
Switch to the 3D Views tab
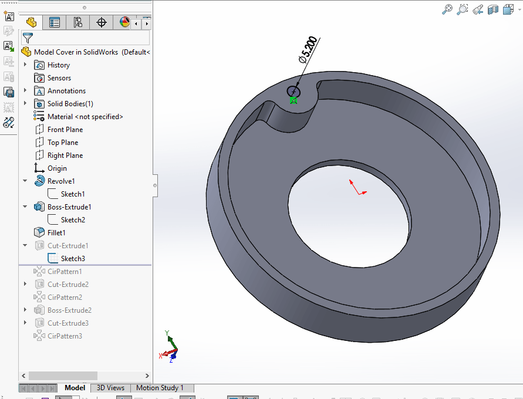pos(110,388)
